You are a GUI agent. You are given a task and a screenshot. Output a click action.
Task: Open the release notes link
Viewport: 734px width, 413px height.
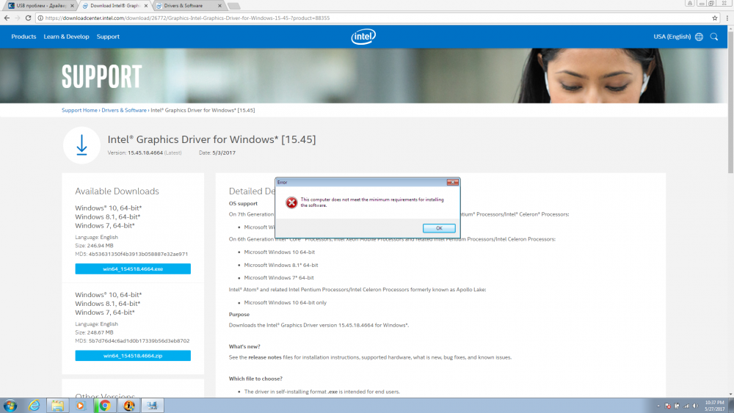click(265, 357)
